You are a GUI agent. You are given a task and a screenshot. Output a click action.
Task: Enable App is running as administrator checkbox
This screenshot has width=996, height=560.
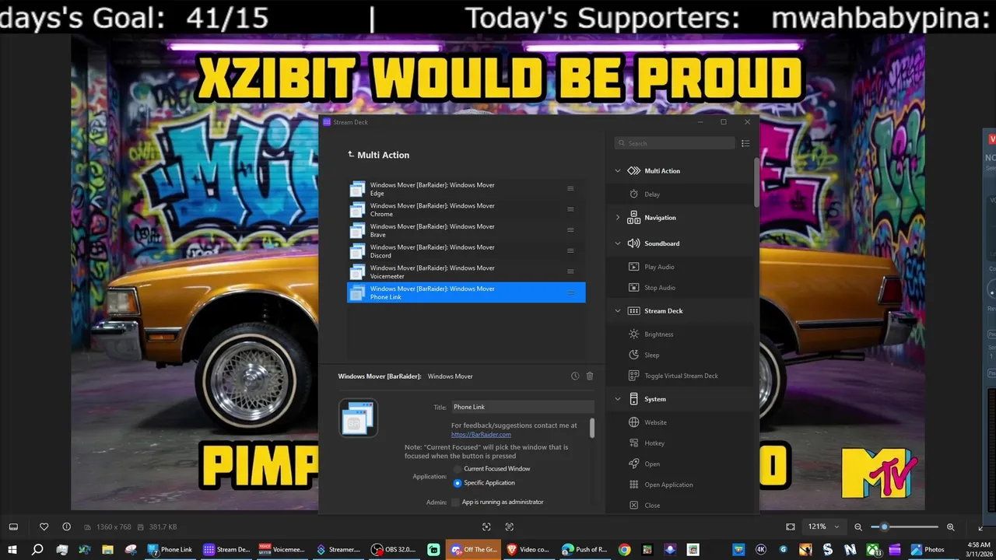pos(456,502)
